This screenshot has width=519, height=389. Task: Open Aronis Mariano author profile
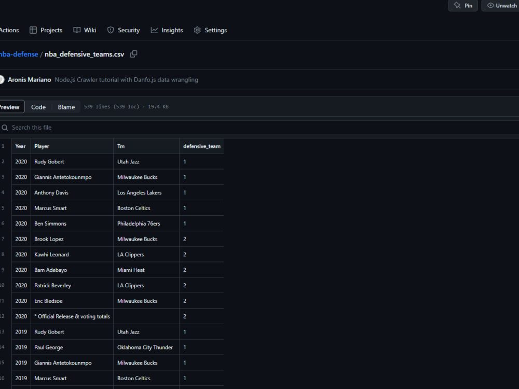pyautogui.click(x=30, y=80)
